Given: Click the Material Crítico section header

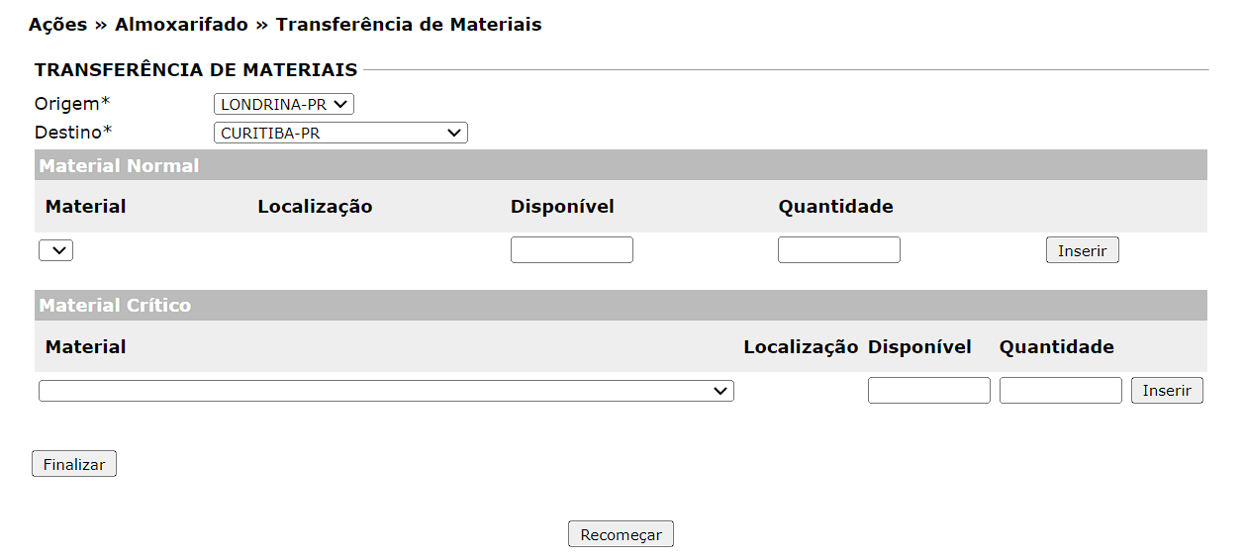Looking at the screenshot, I should click(x=115, y=306).
